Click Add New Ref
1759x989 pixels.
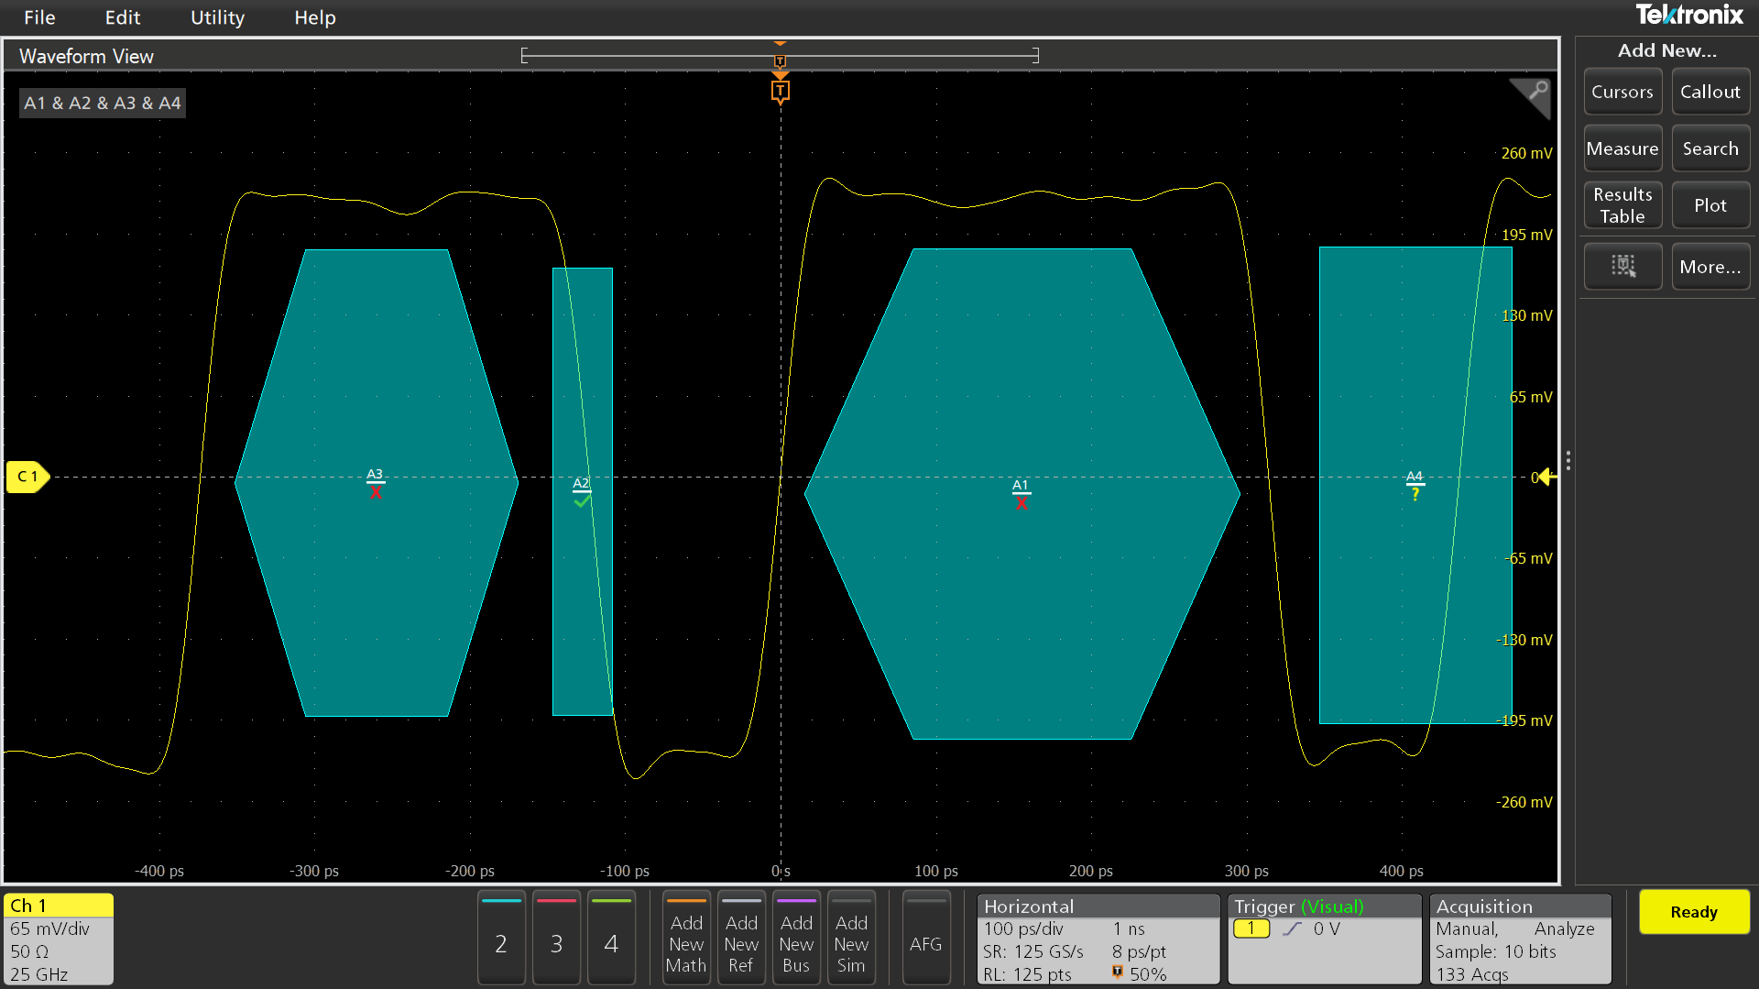741,938
